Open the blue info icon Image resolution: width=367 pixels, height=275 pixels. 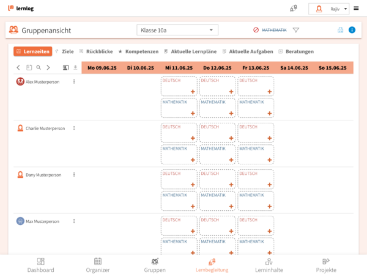(352, 30)
